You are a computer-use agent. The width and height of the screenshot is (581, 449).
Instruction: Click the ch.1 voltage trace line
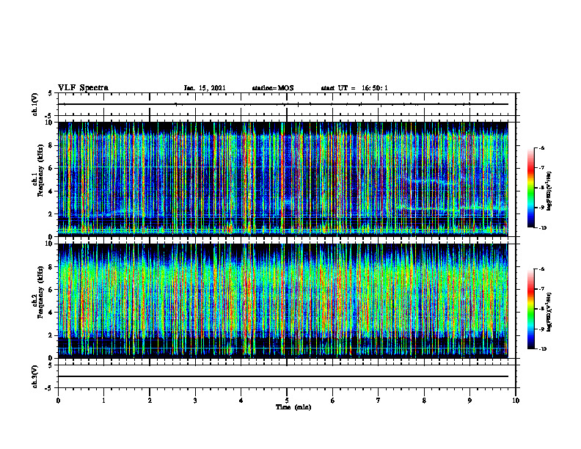coord(283,104)
